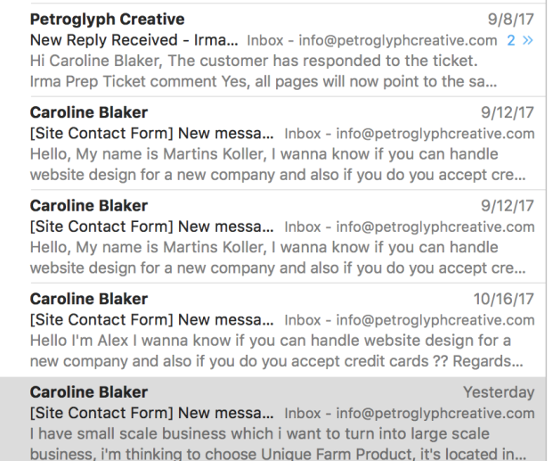
Task: Click the thread count number 2
Action: pos(511,40)
